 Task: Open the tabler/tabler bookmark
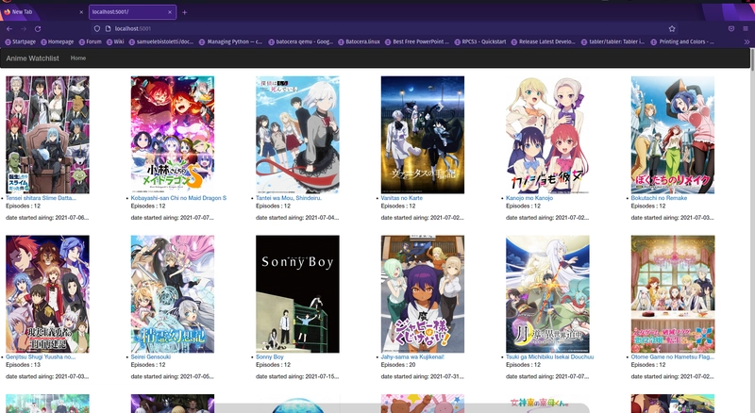click(613, 41)
